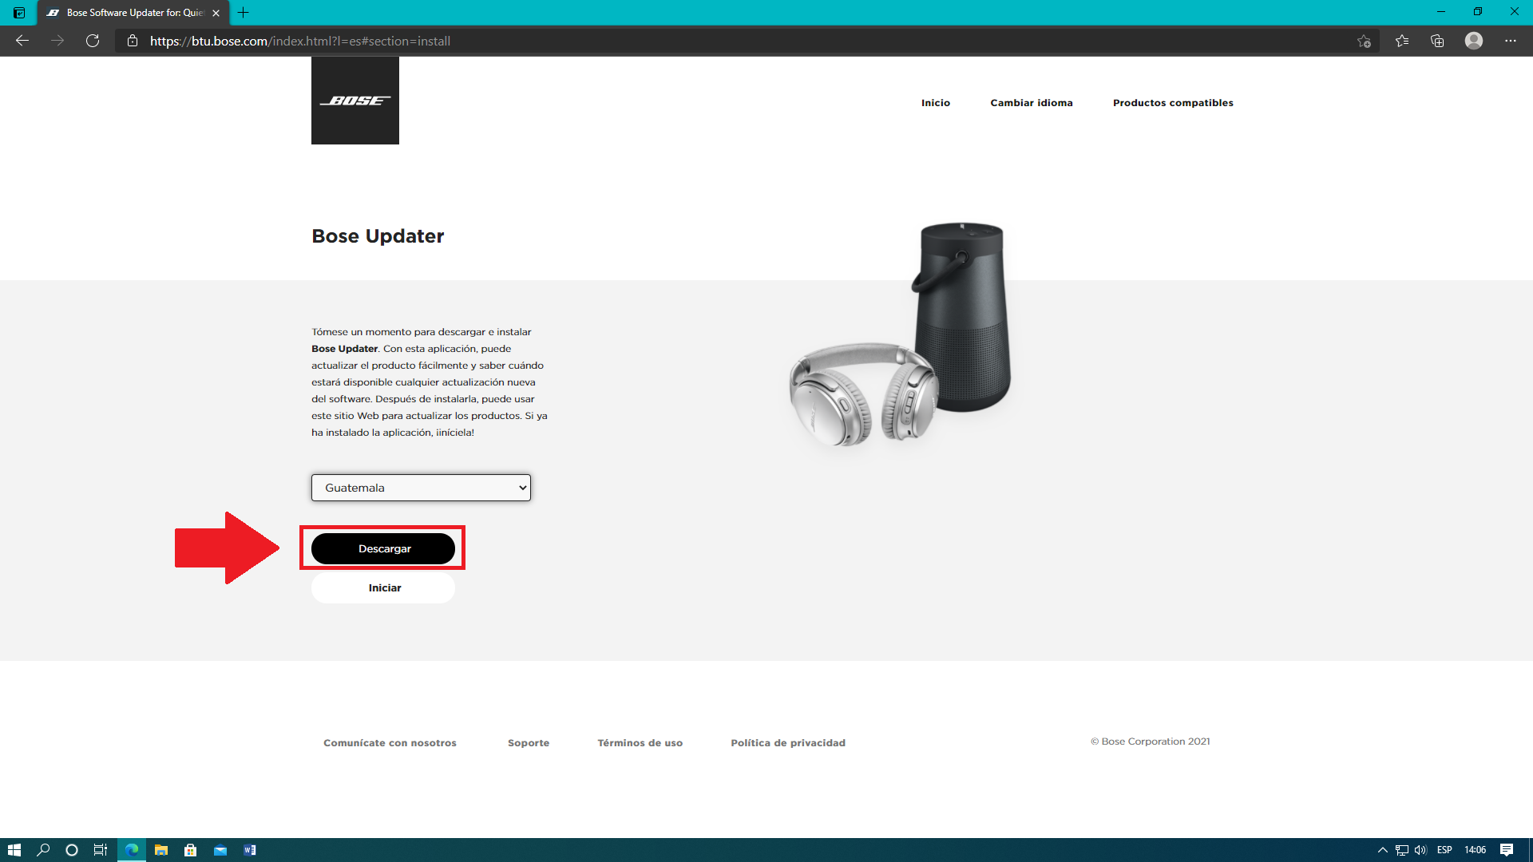Open the Collections icon in toolbar
The image size is (1533, 862).
point(1437,41)
